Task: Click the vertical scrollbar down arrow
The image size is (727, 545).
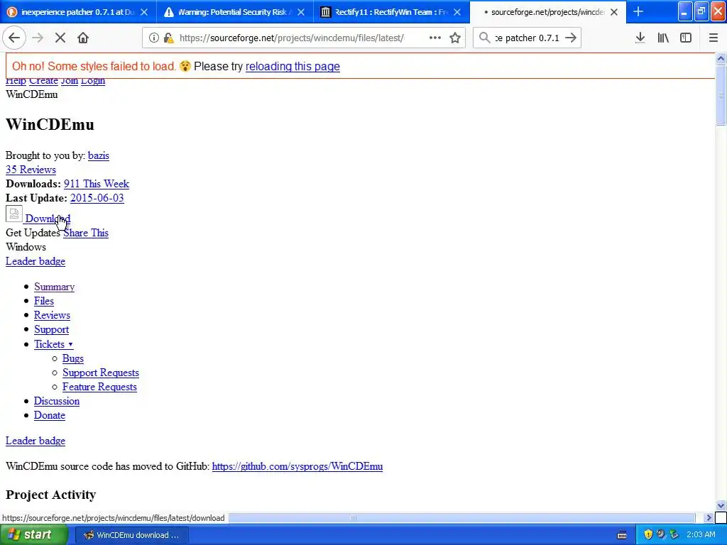Action: click(x=721, y=505)
